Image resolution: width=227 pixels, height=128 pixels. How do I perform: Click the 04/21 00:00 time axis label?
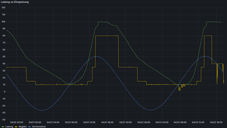click(35, 122)
